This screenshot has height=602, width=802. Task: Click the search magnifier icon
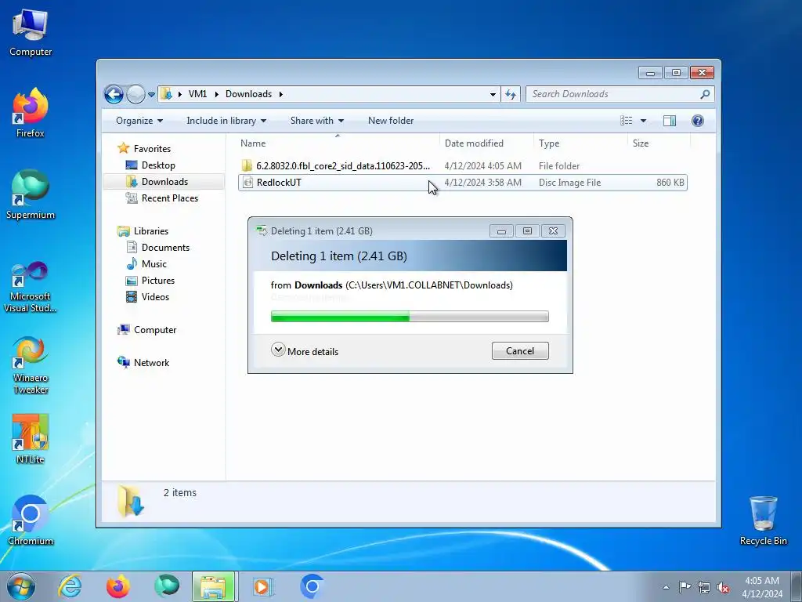705,94
